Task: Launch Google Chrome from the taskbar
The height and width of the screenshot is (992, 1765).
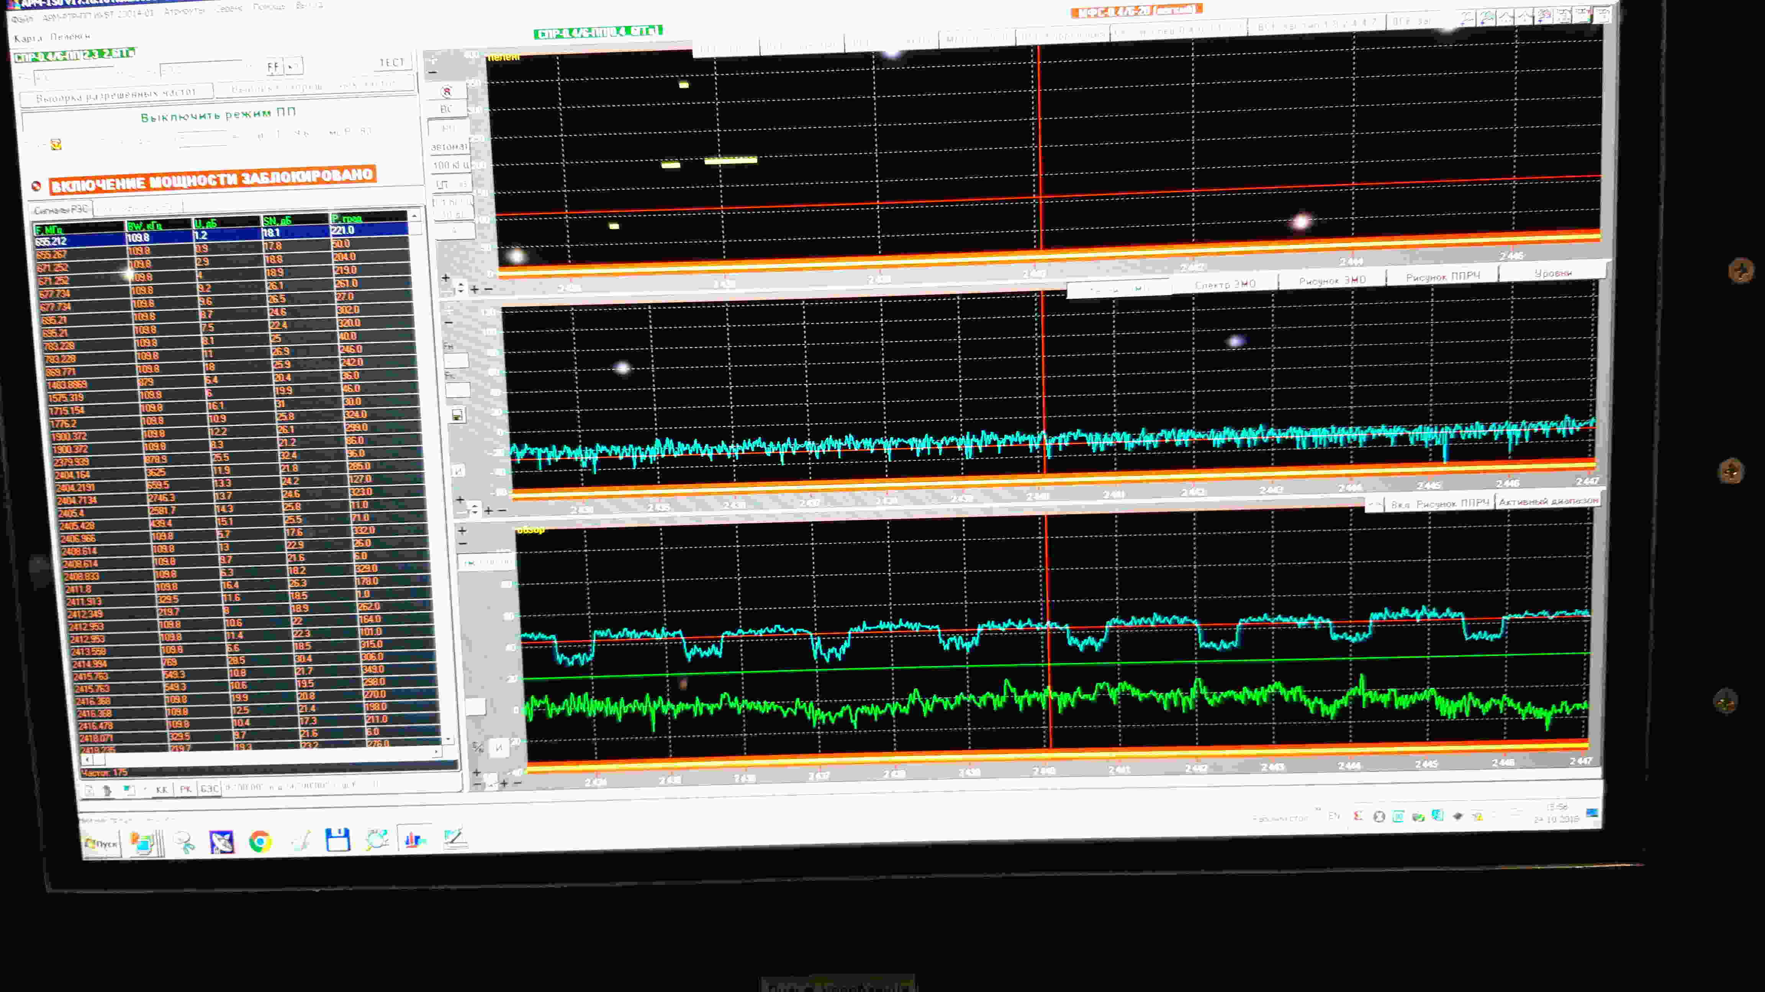Action: coord(260,841)
